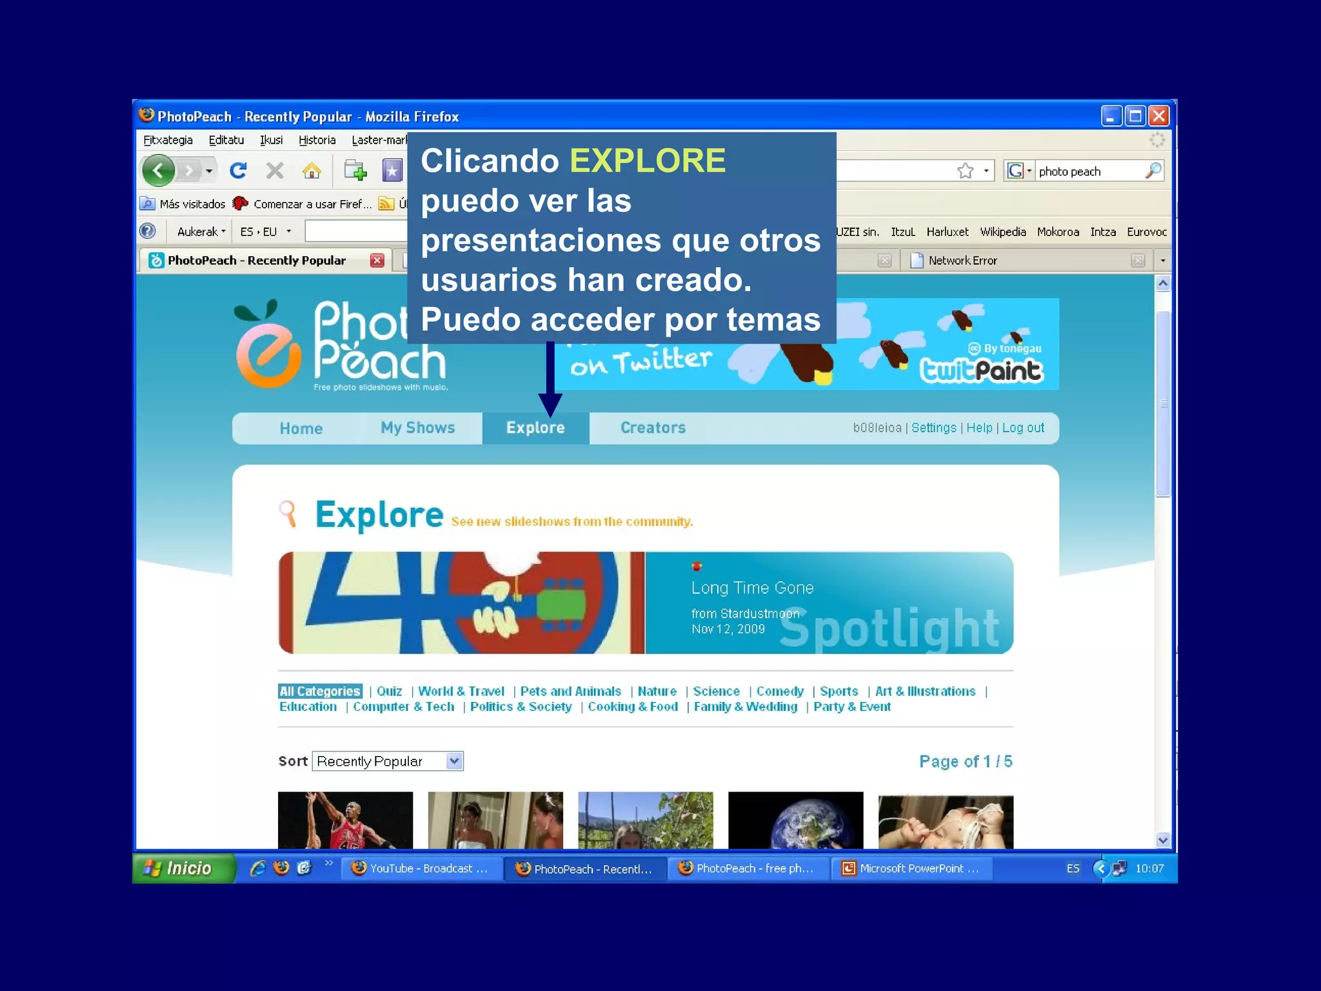
Task: Open the back history dropdown arrow
Action: (x=209, y=172)
